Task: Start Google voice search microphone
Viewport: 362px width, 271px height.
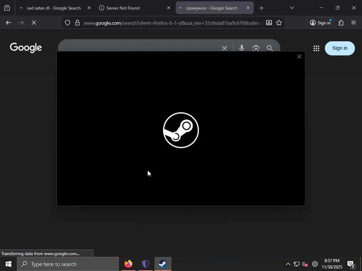Action: (242, 48)
